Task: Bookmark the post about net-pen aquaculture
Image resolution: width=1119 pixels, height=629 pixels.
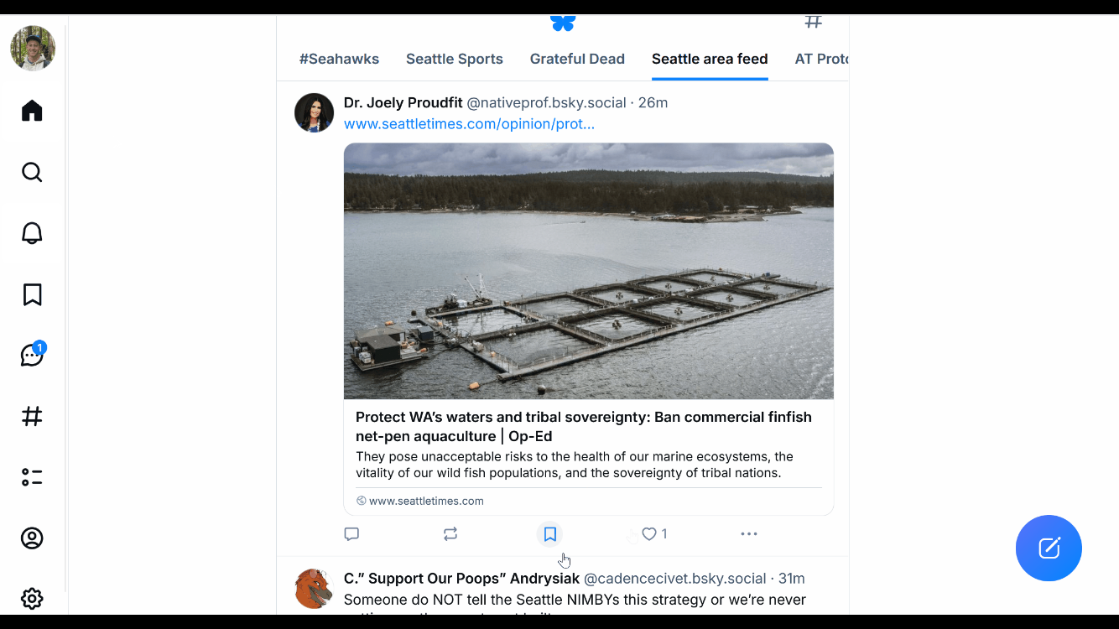Action: [x=549, y=533]
